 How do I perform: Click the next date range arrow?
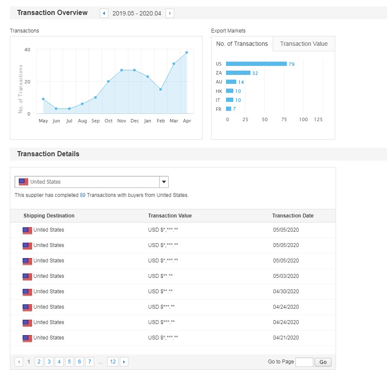point(170,13)
